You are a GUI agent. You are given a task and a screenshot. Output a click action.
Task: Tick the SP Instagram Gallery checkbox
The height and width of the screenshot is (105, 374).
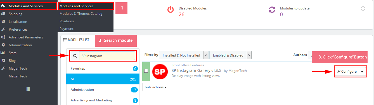pyautogui.click(x=146, y=71)
